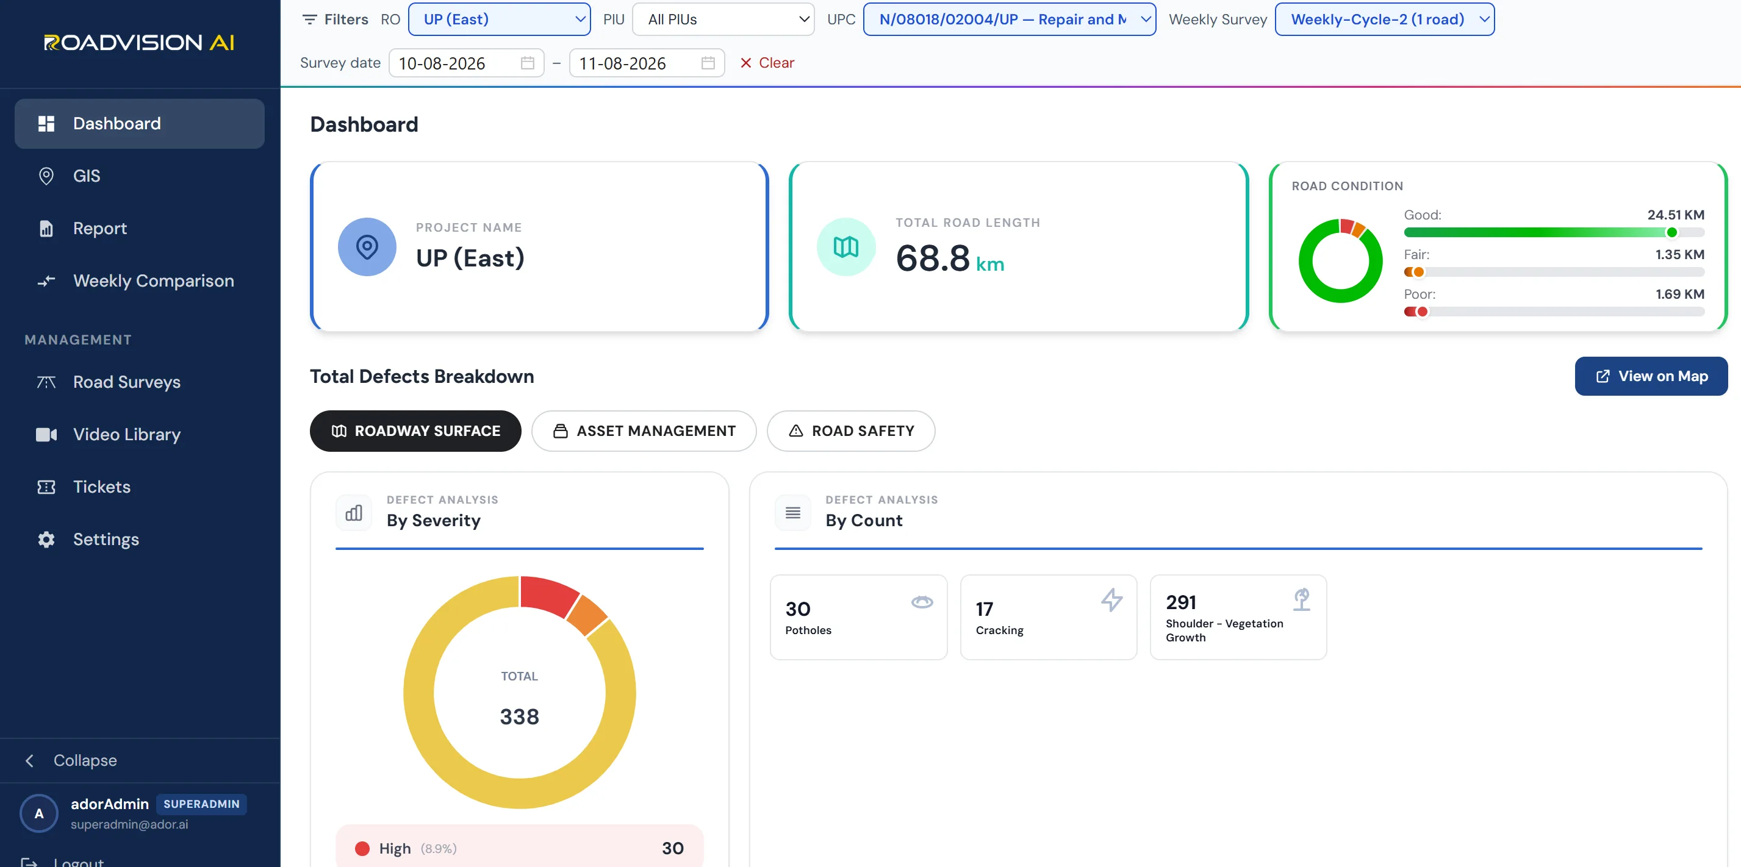Click the Poor condition progress bar
The height and width of the screenshot is (867, 1741).
coord(1554,312)
